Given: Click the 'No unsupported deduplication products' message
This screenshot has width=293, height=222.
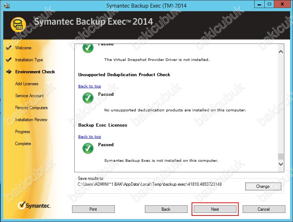Looking at the screenshot, I should click(175, 110).
